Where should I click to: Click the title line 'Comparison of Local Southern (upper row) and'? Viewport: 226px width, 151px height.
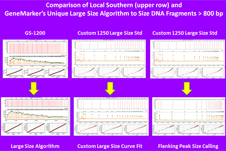tap(114, 5)
